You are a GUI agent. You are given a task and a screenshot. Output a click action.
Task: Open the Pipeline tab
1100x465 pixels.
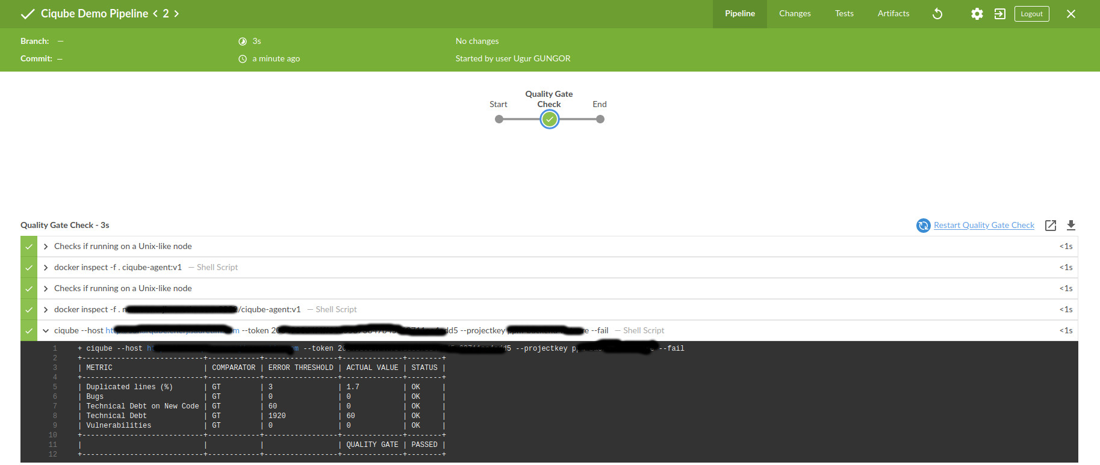tap(739, 14)
